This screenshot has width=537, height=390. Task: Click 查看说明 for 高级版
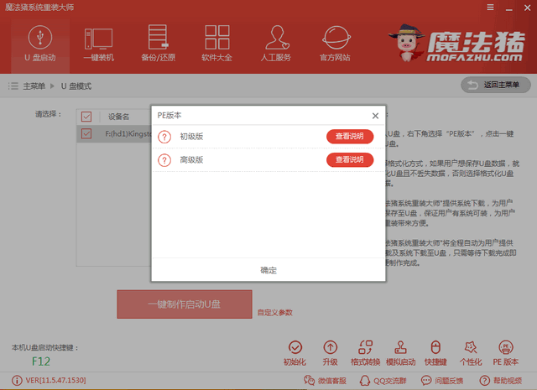[350, 159]
